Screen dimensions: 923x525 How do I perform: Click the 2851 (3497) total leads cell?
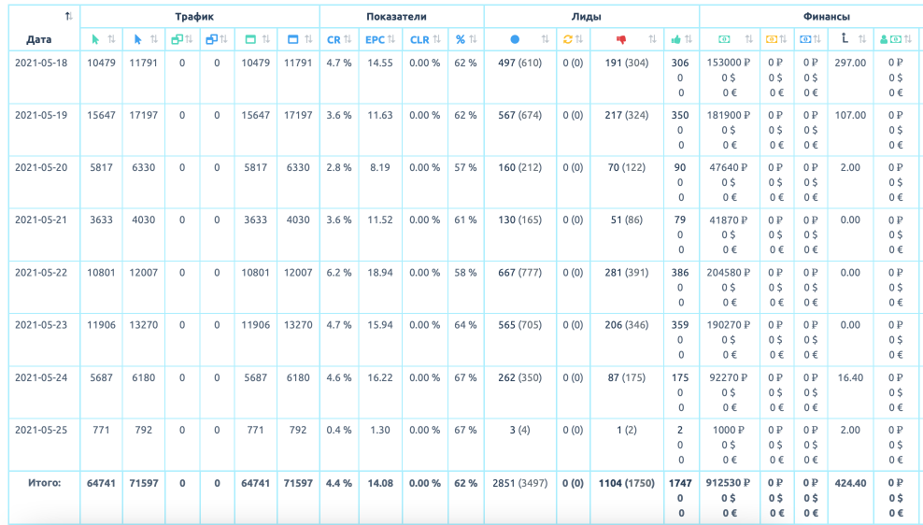click(519, 483)
